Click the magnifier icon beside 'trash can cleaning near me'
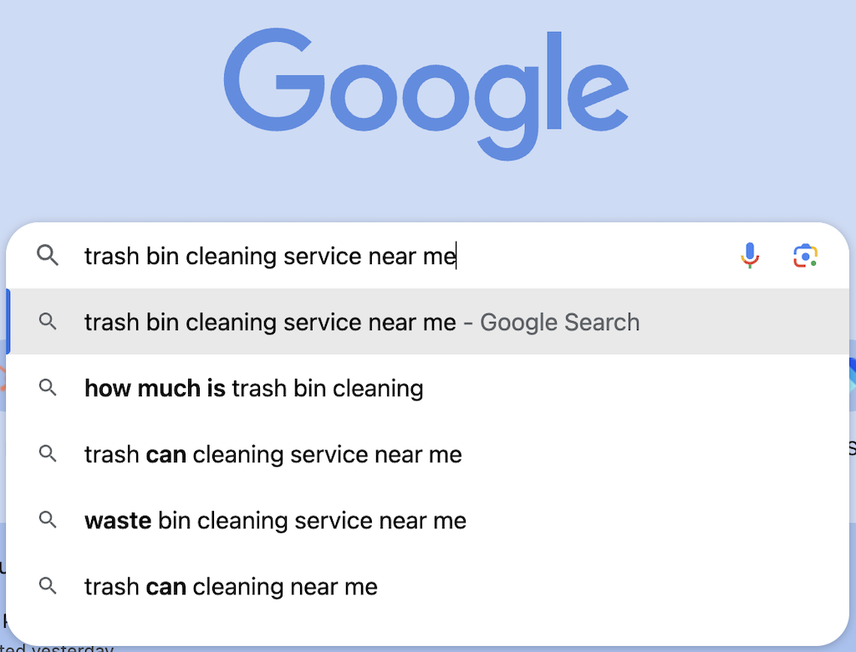 pos(48,586)
